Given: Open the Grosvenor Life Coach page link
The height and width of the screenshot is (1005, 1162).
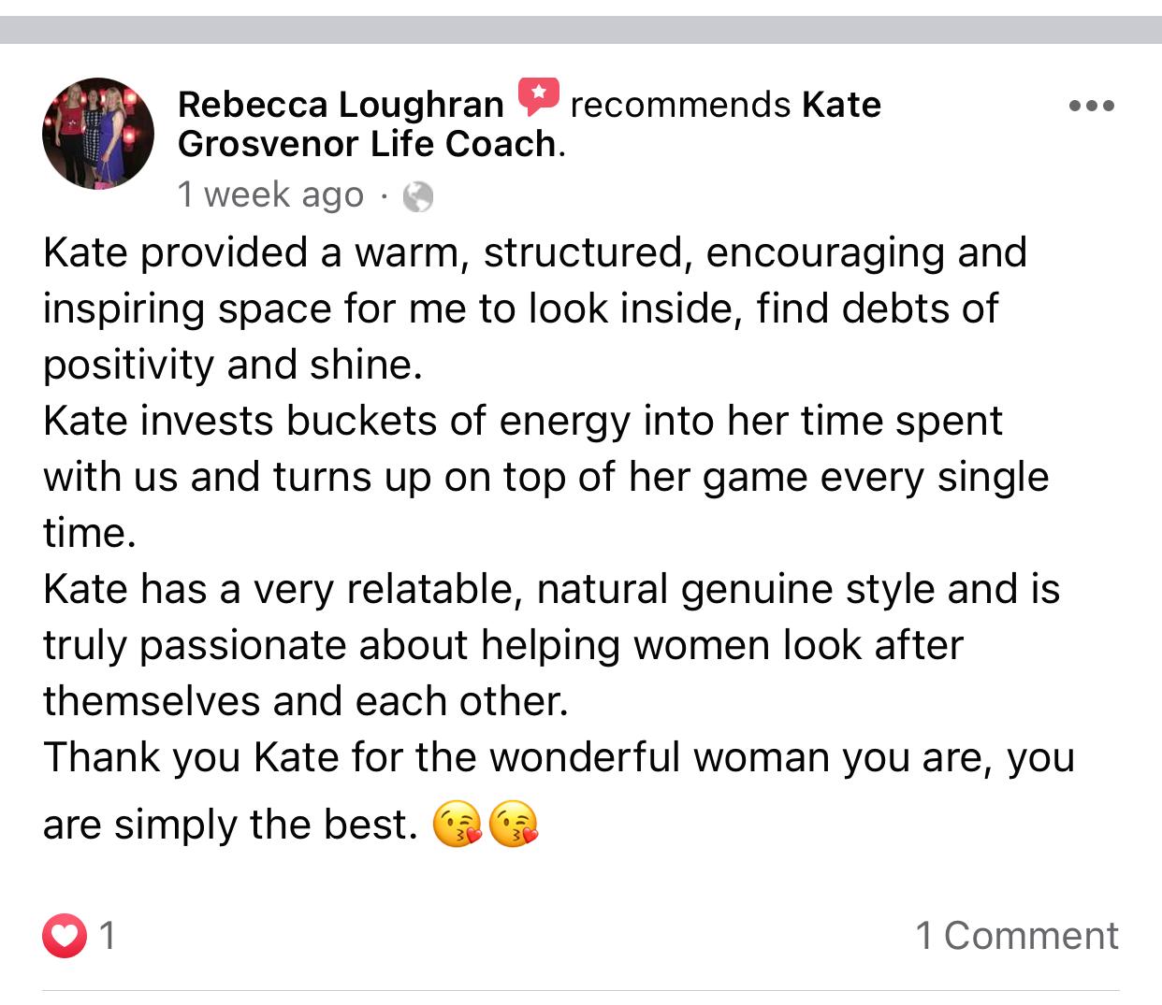Looking at the screenshot, I should coord(367,144).
